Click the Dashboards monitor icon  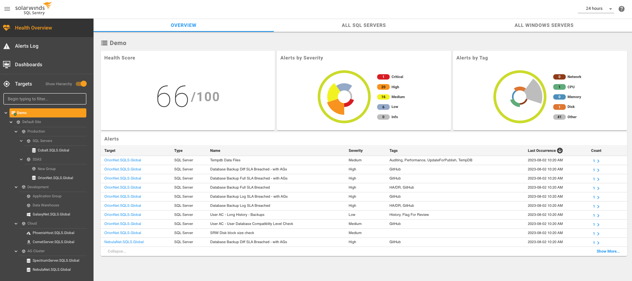6,64
